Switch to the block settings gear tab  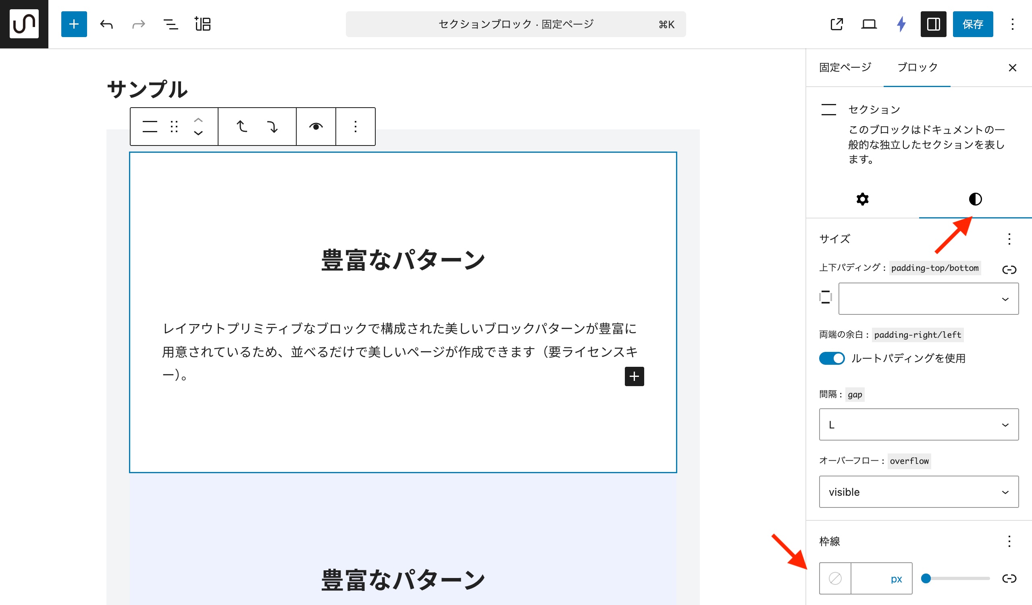[862, 200]
